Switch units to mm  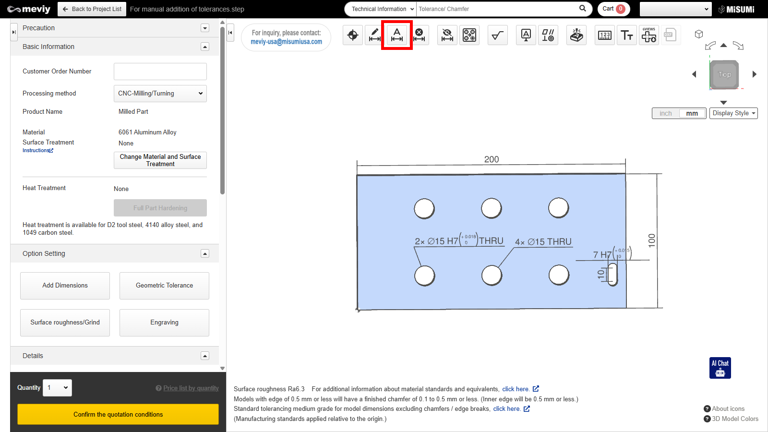(x=692, y=113)
